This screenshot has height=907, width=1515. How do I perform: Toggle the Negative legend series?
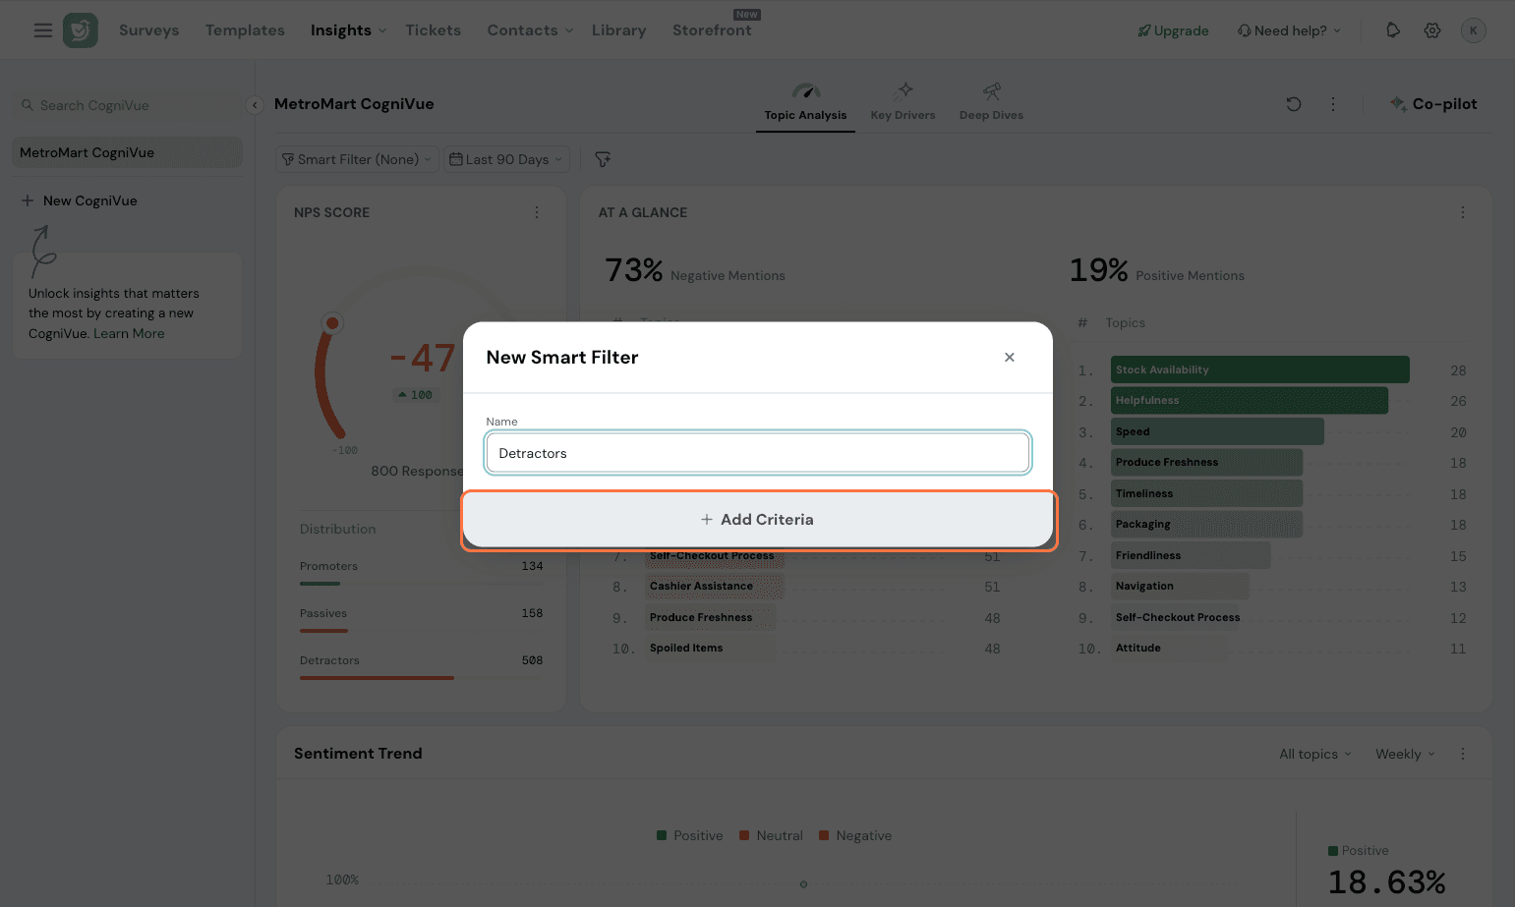(855, 836)
